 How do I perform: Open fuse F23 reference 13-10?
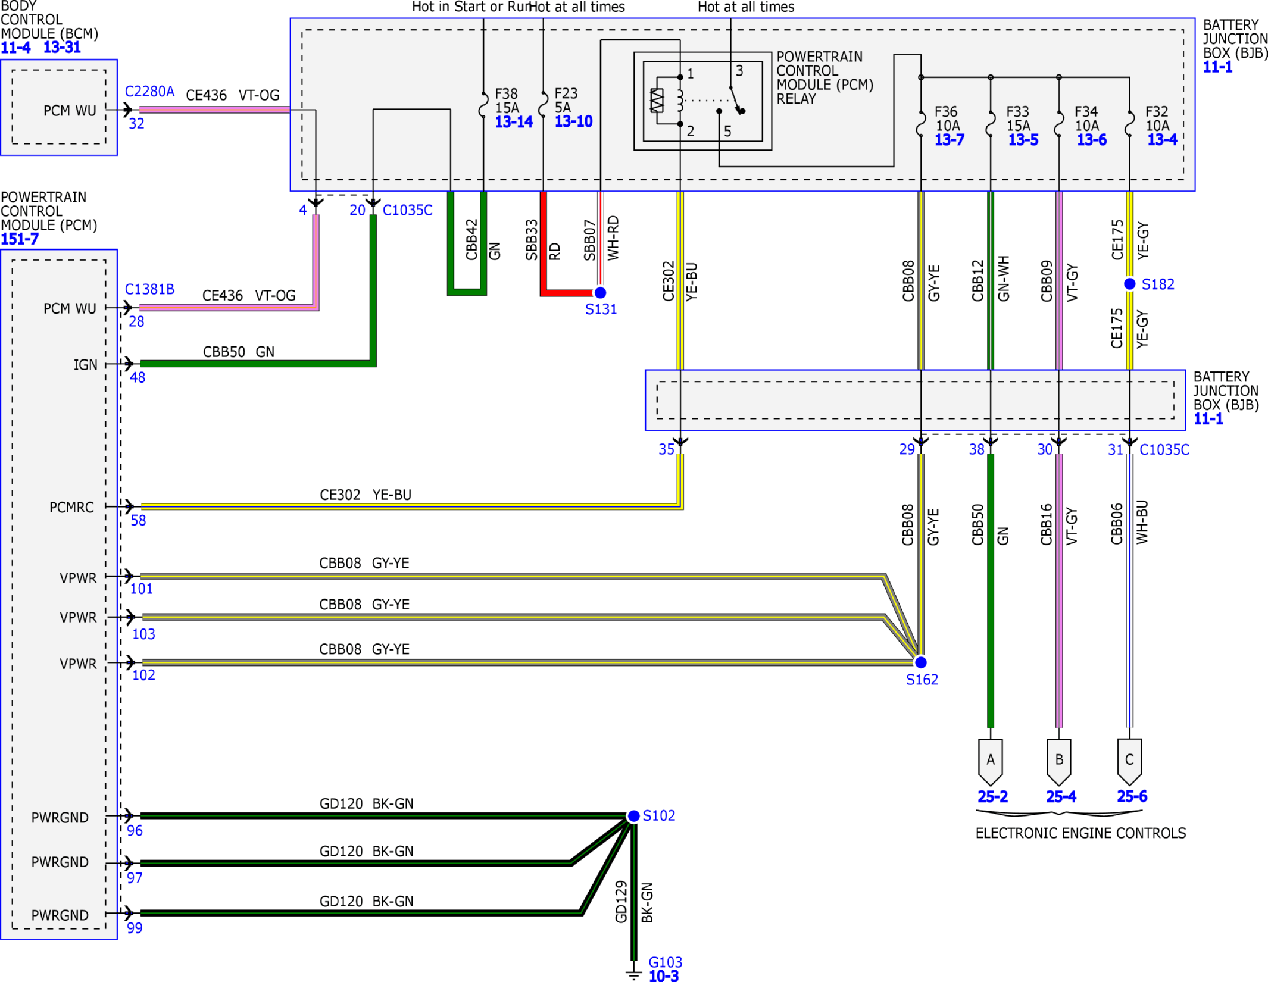point(573,121)
